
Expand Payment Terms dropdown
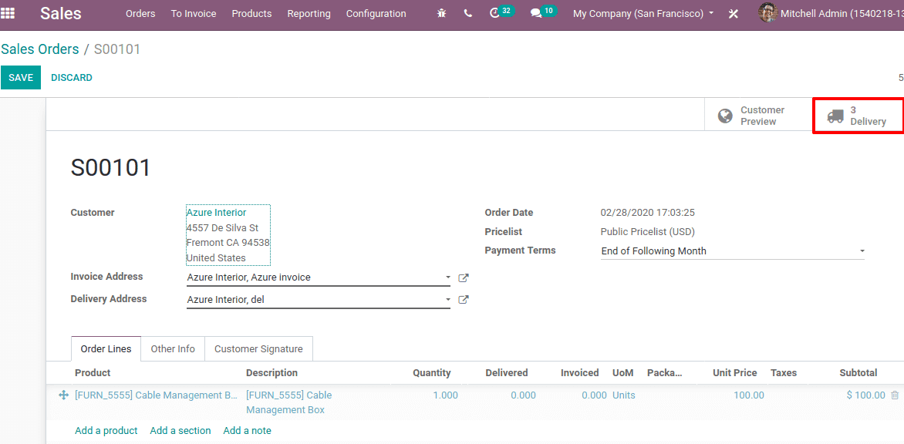coord(862,251)
